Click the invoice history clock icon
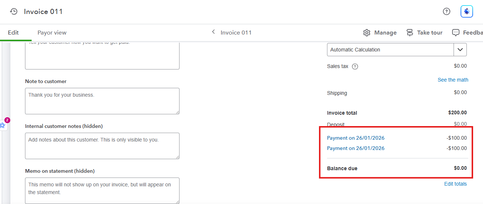The height and width of the screenshot is (204, 483). click(14, 11)
